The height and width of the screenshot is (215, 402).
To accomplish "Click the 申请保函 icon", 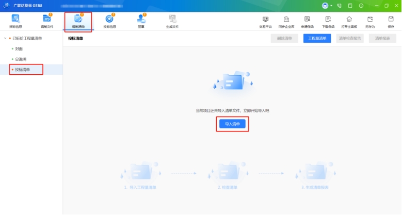I will pos(307,21).
